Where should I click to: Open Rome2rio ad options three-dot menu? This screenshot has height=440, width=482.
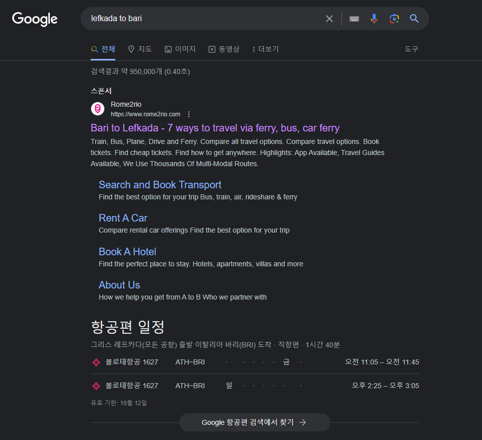[189, 114]
